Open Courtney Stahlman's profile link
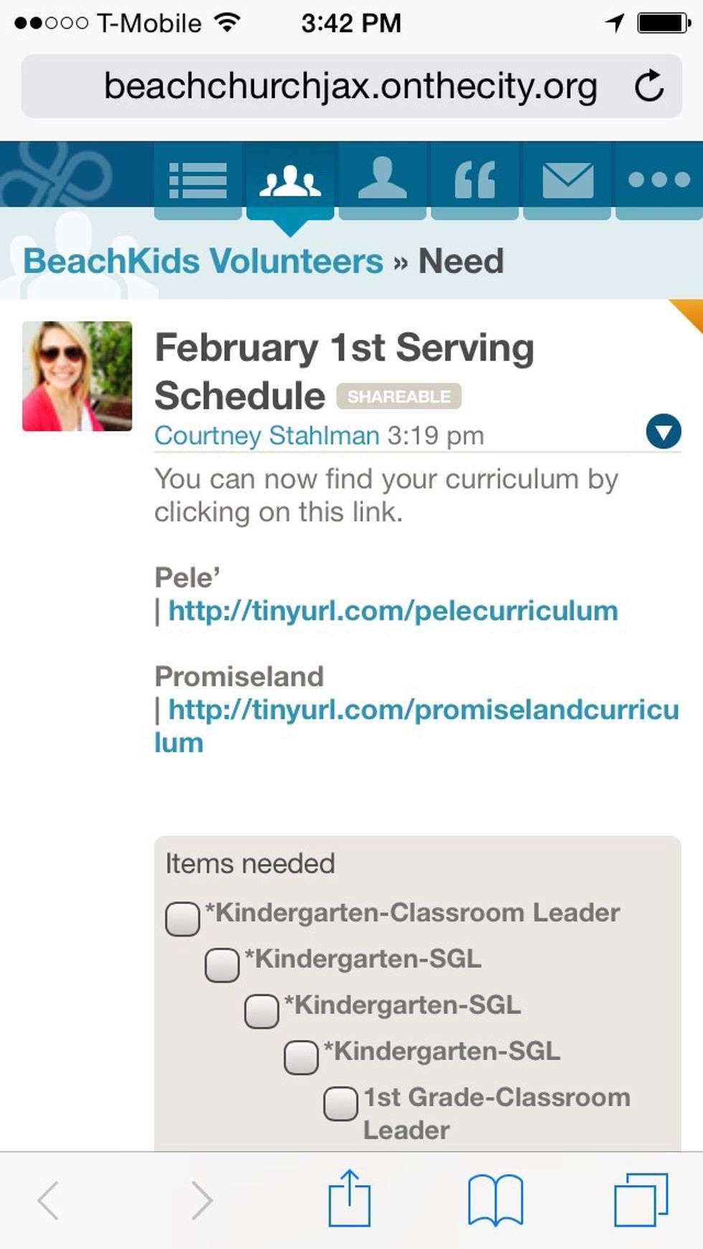Screen dimensions: 703x1249 point(267,436)
